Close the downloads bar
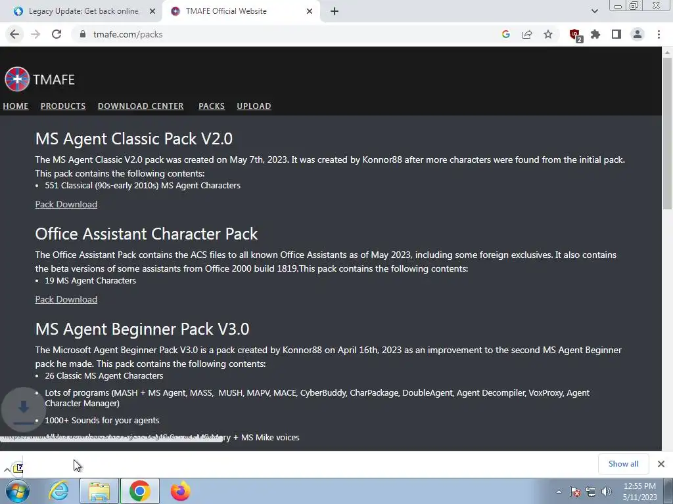This screenshot has width=673, height=504. [661, 464]
